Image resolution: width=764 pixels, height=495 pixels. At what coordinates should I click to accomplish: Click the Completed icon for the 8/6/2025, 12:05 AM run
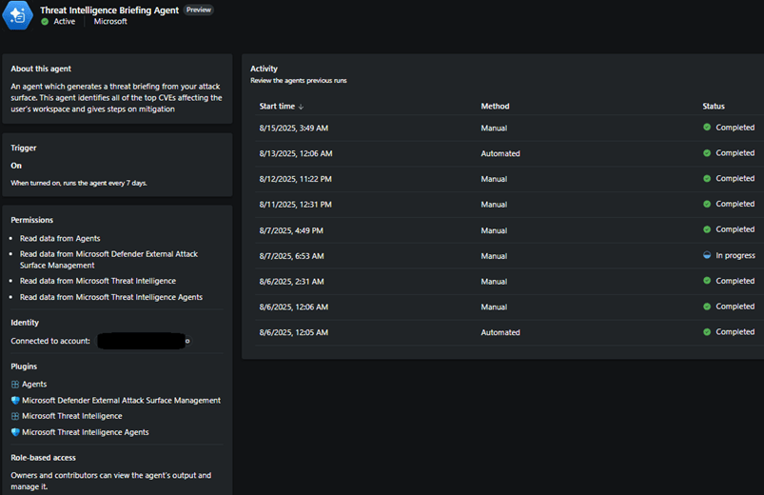pyautogui.click(x=707, y=332)
